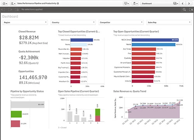Expand the Region filter
The image size is (194, 140).
click(x=25, y=22)
